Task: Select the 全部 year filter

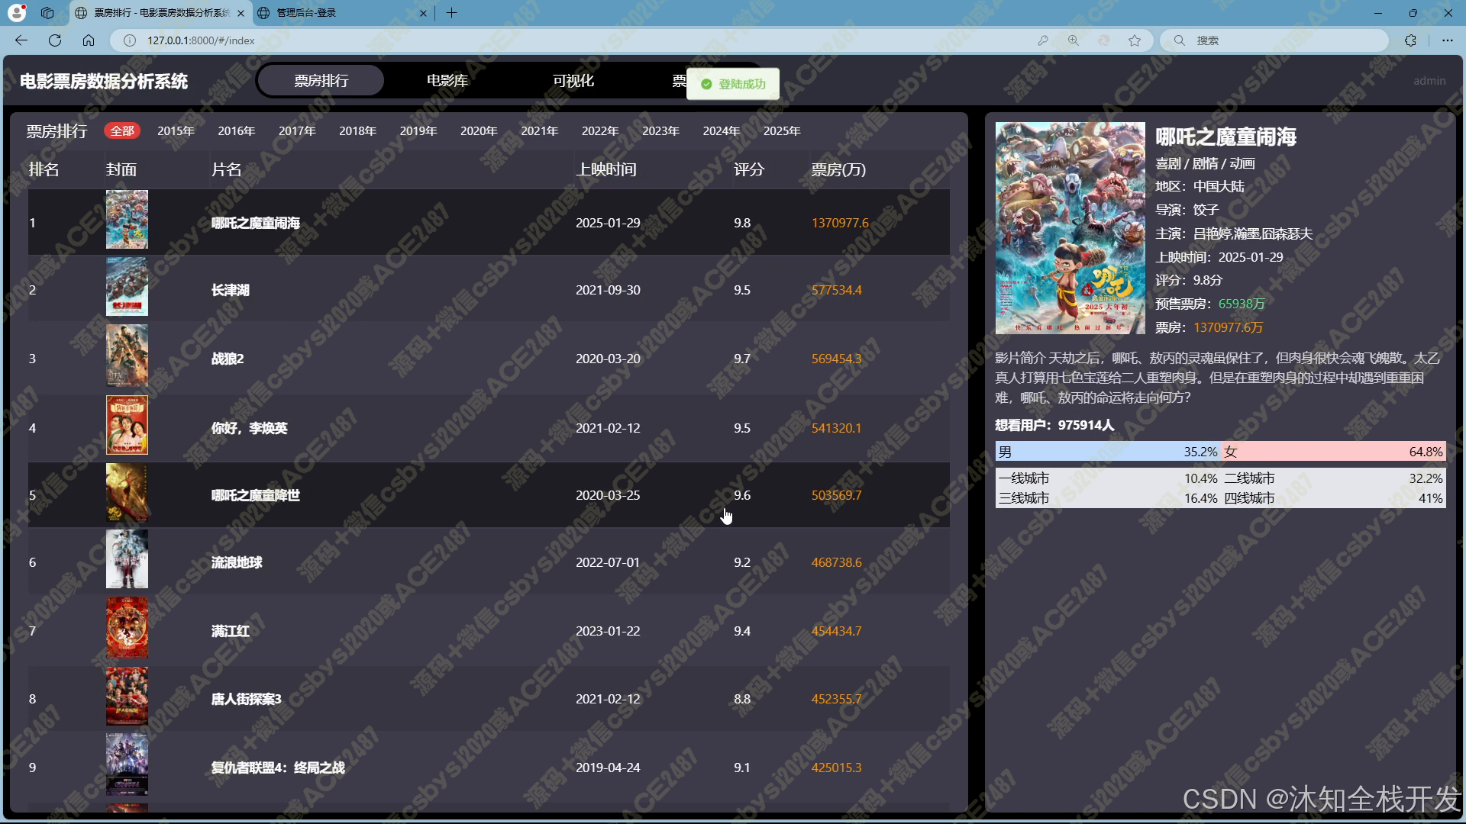Action: pos(122,130)
